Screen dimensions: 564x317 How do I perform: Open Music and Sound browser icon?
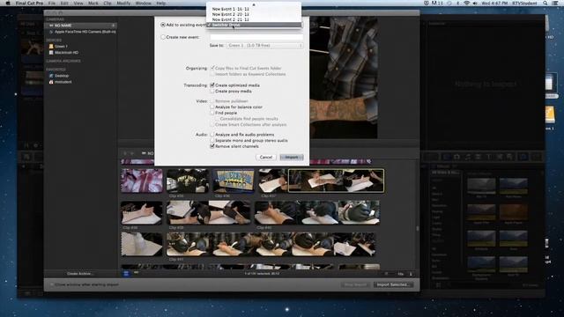click(x=468, y=157)
